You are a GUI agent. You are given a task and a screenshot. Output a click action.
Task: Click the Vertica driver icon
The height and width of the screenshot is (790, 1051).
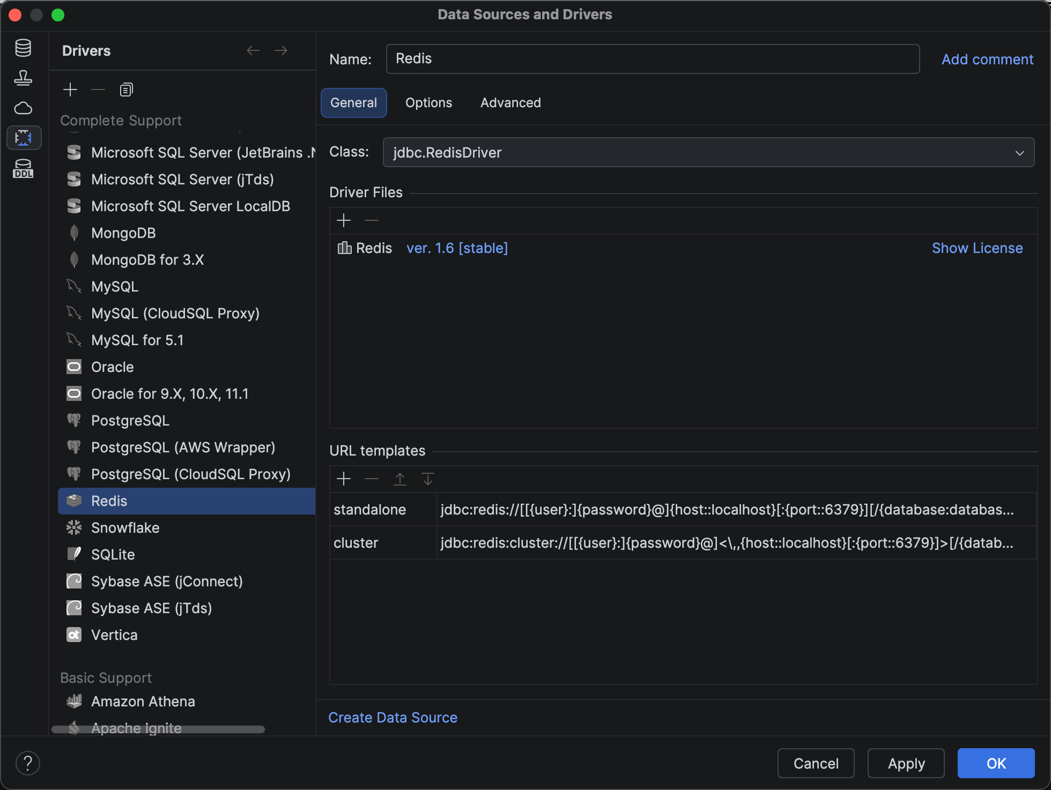[x=74, y=635]
